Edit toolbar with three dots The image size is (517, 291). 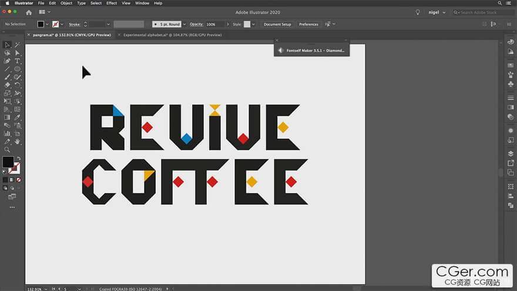[x=12, y=207]
